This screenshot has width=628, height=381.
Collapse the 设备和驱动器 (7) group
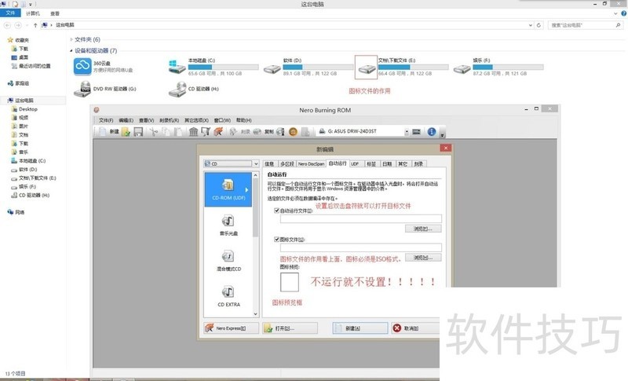coord(71,50)
